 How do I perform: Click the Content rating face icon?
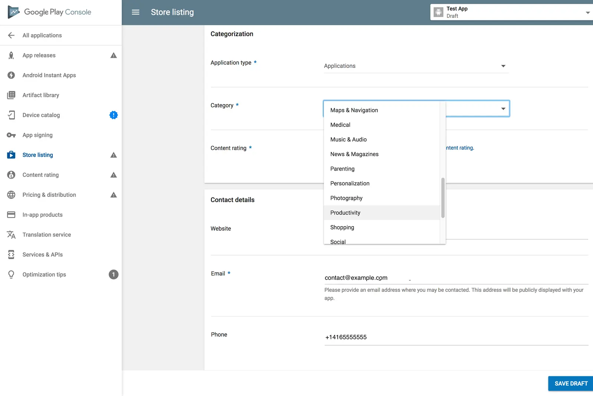pyautogui.click(x=11, y=175)
